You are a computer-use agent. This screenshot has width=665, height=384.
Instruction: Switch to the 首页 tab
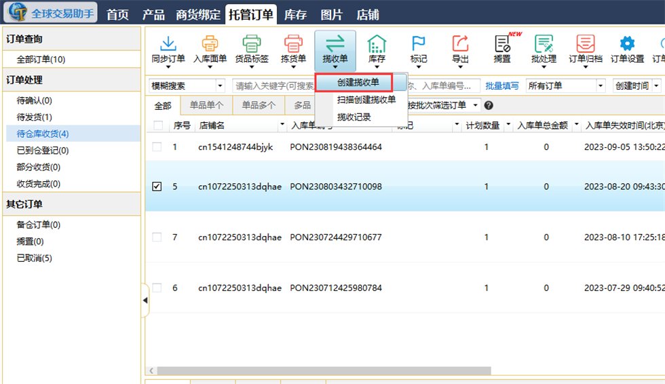click(x=117, y=15)
